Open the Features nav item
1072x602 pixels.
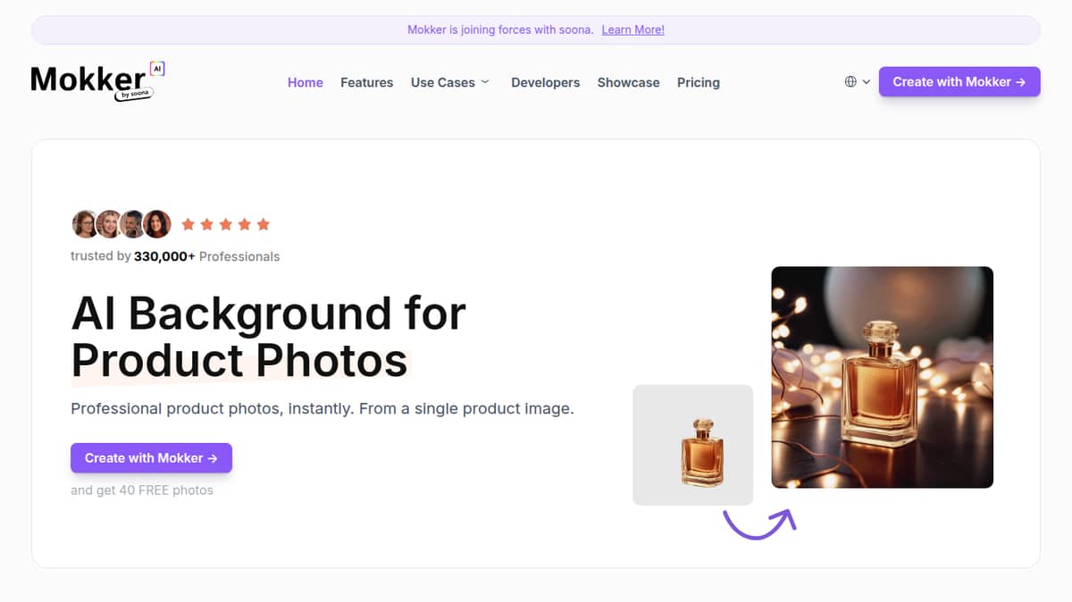click(x=367, y=82)
